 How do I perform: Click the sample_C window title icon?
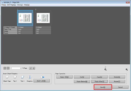[x=2, y=2]
